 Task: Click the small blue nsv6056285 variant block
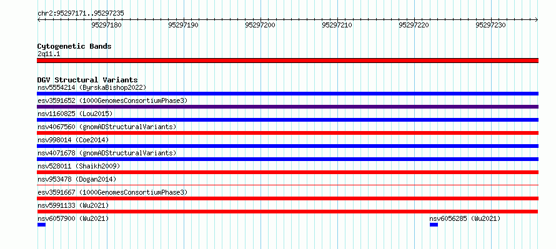434,225
